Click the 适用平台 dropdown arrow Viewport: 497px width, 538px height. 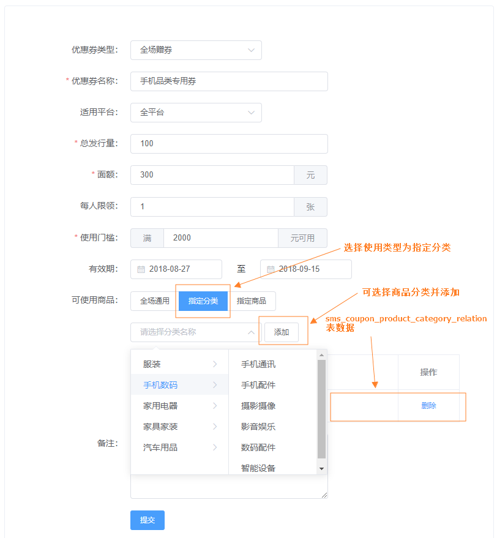tap(251, 113)
